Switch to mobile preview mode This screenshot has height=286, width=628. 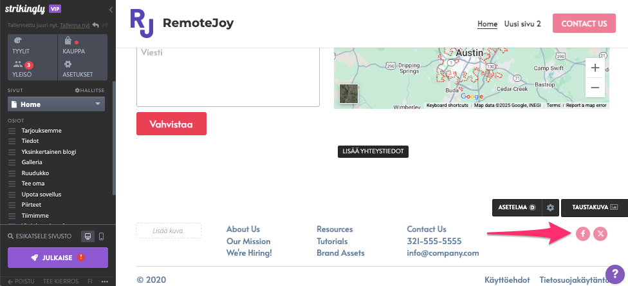coord(101,236)
